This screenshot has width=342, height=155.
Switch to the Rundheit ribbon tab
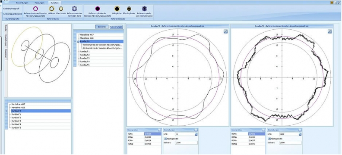[x=54, y=3]
